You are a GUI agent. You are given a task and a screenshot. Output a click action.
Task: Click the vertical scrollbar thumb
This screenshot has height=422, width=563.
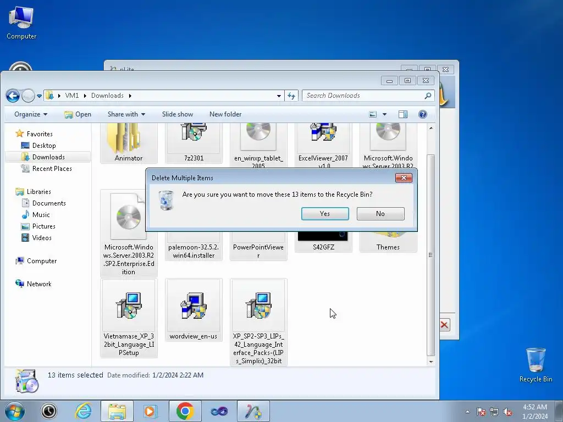click(431, 255)
